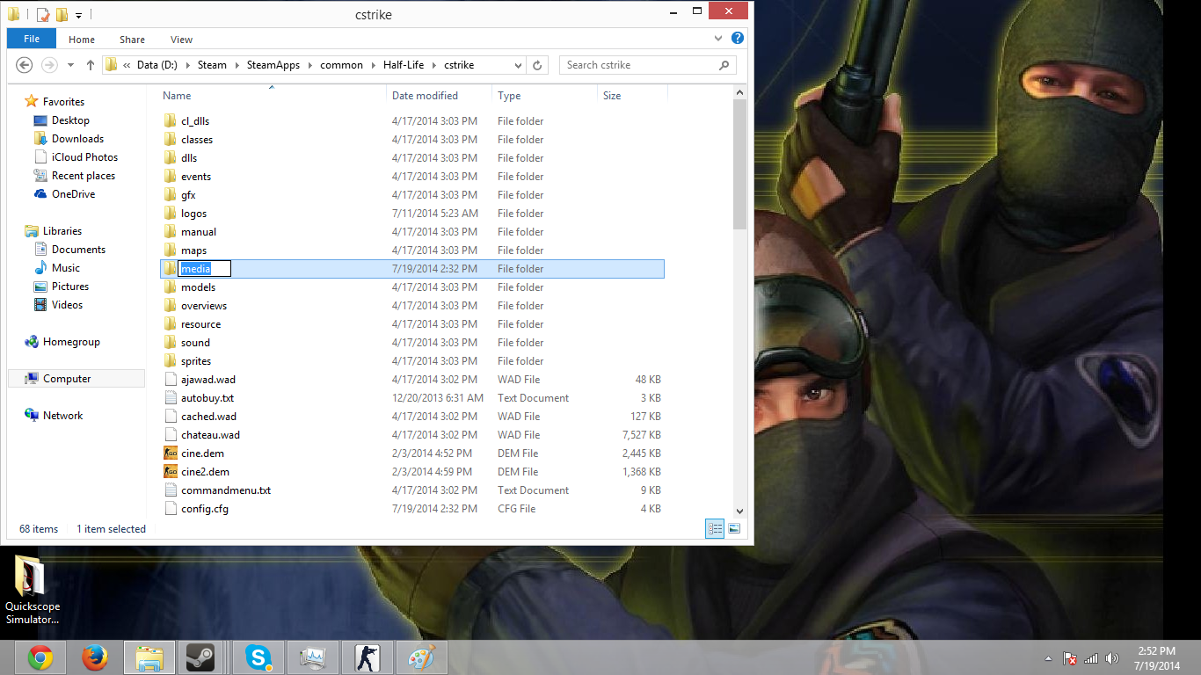Select the file named chateau.wad

[210, 435]
